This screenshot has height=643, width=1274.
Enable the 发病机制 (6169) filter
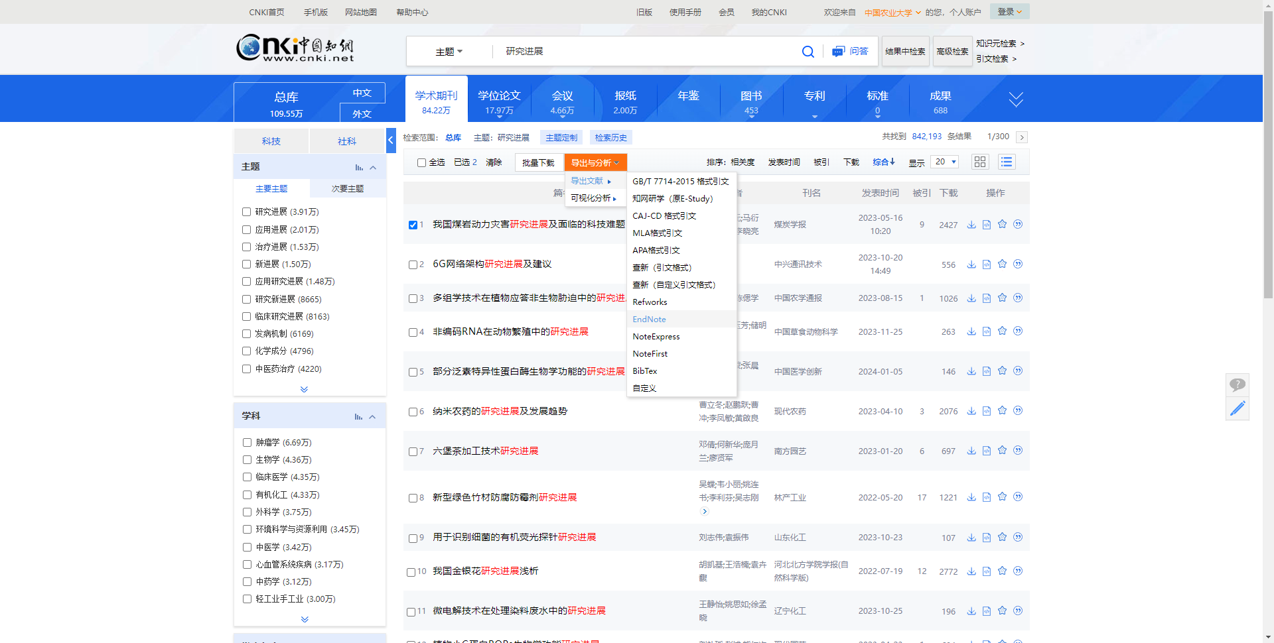tap(247, 333)
